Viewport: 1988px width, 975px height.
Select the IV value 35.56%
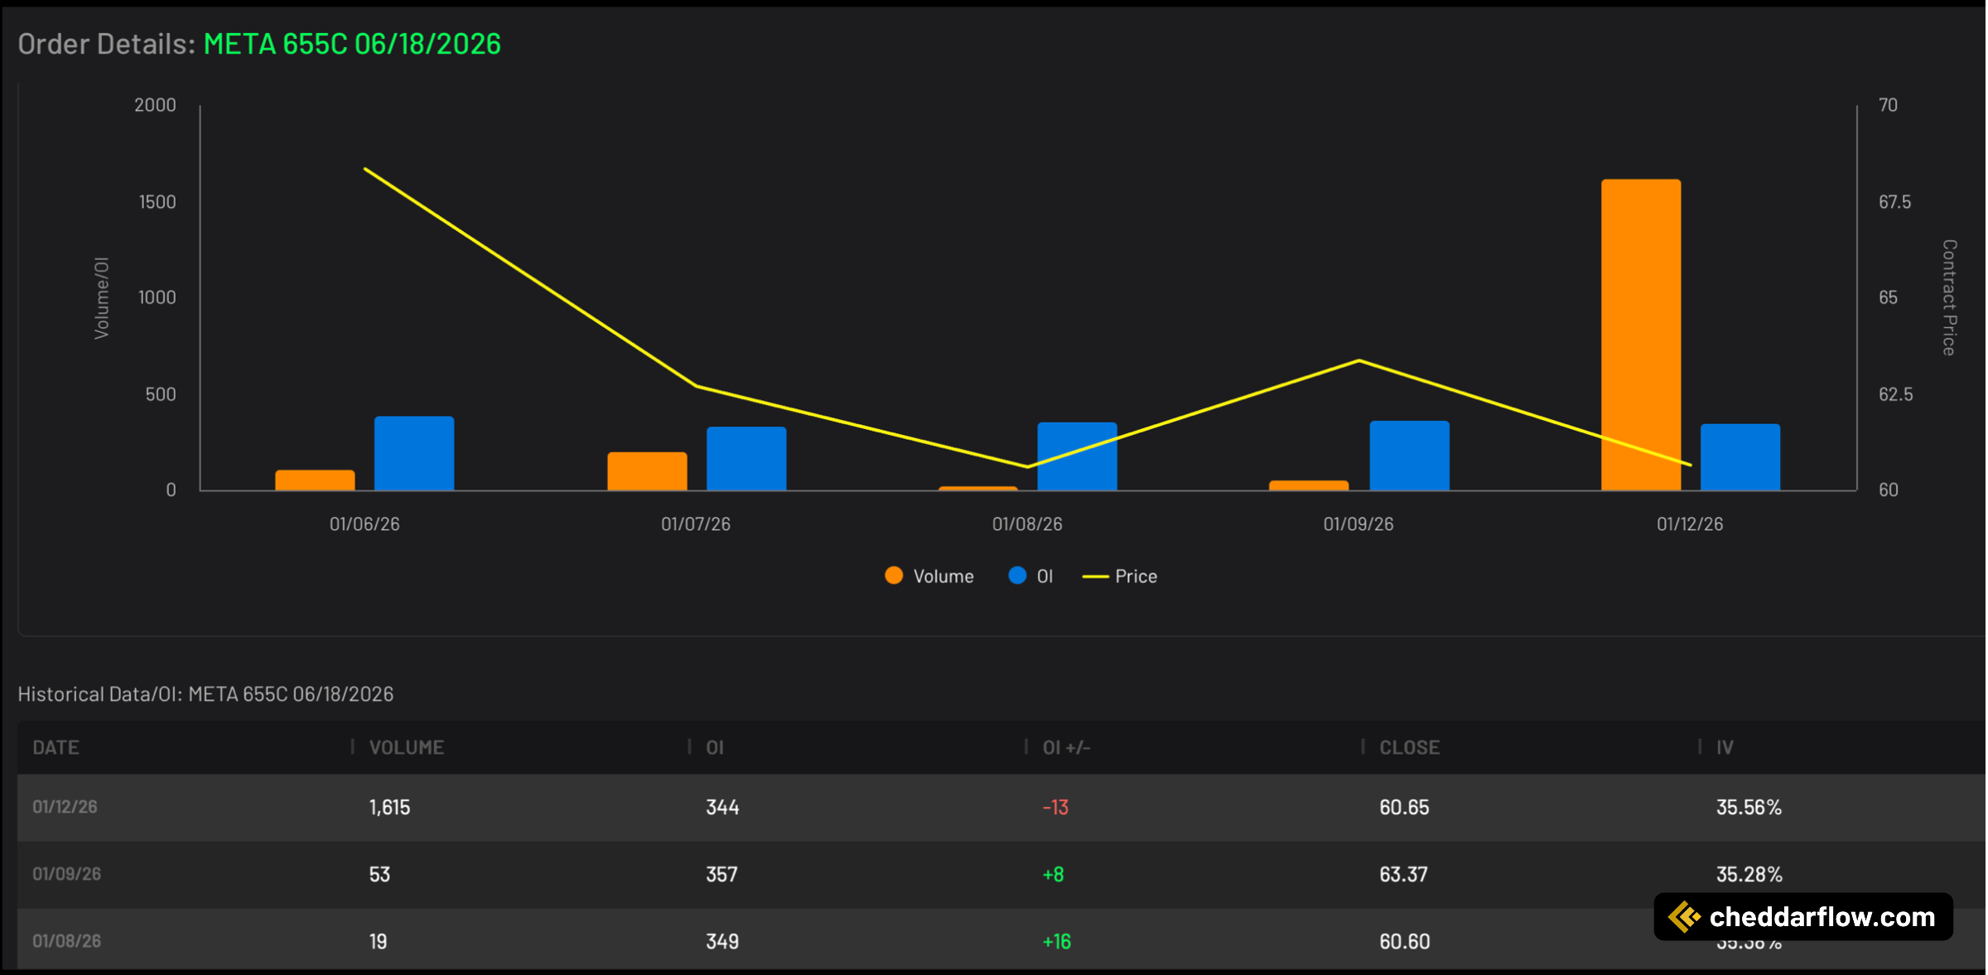(1749, 807)
